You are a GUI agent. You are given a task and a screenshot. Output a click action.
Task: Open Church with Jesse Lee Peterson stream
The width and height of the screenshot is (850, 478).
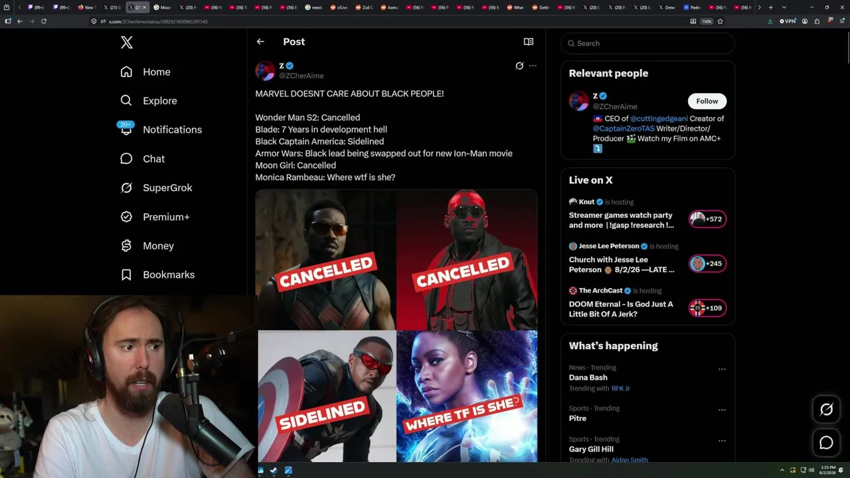(x=622, y=265)
